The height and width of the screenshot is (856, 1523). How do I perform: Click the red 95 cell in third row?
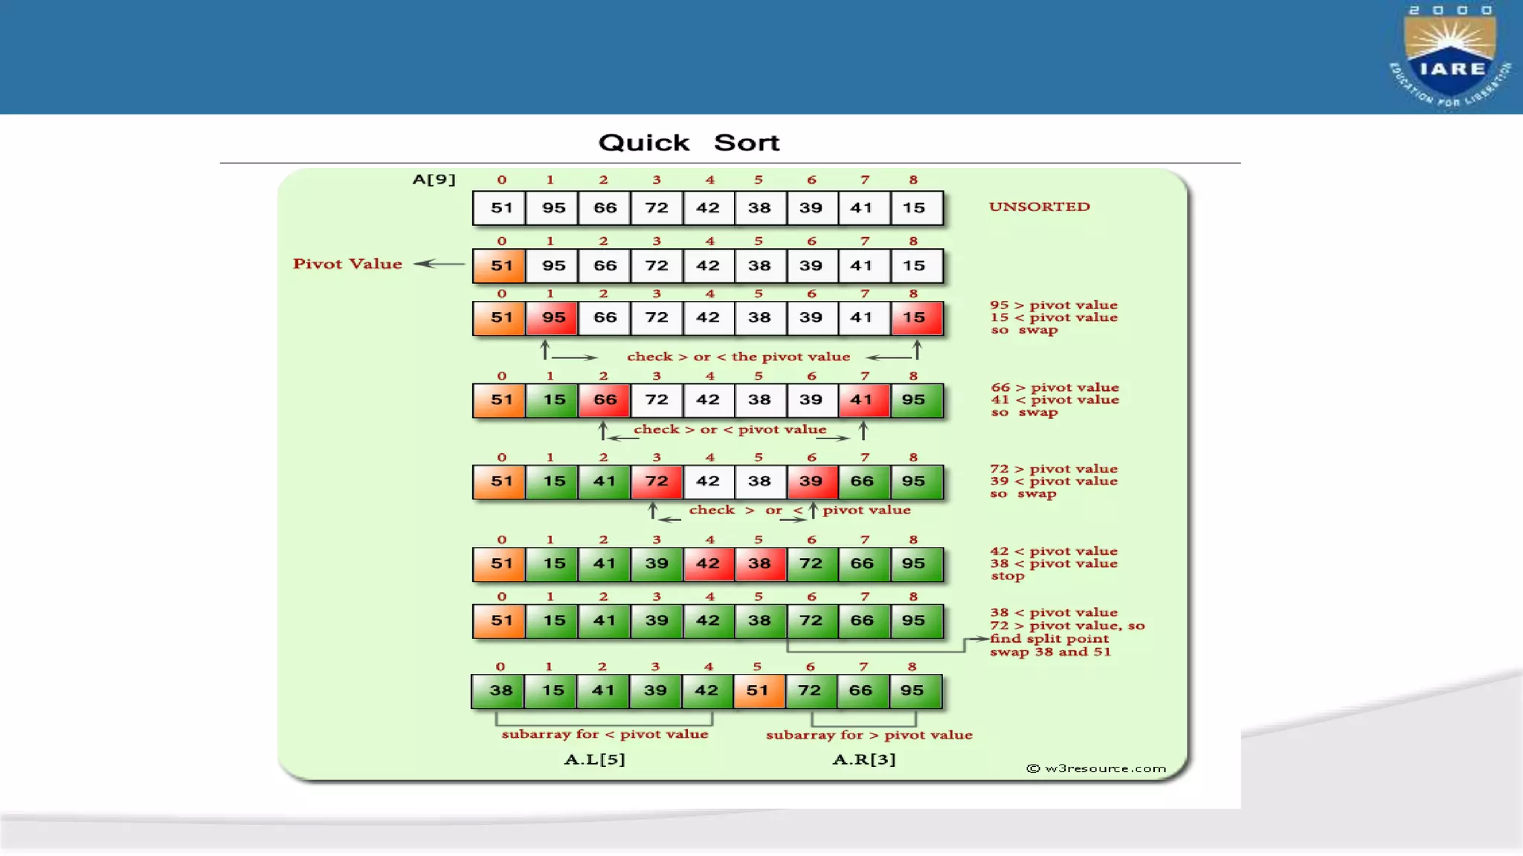553,318
